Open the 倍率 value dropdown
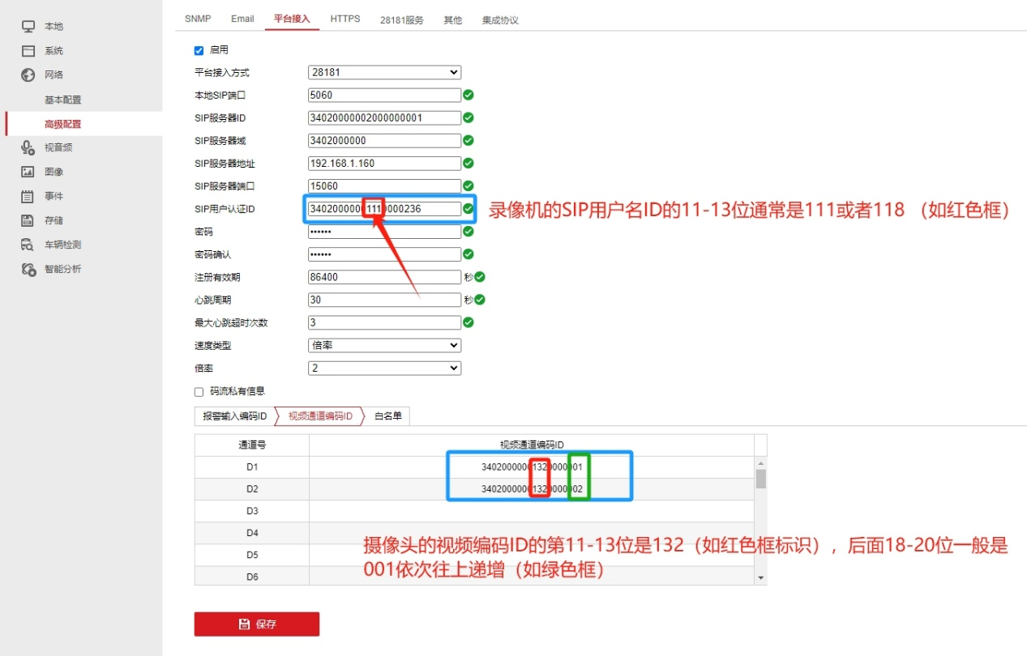Viewport: 1027px width, 656px height. coord(383,368)
